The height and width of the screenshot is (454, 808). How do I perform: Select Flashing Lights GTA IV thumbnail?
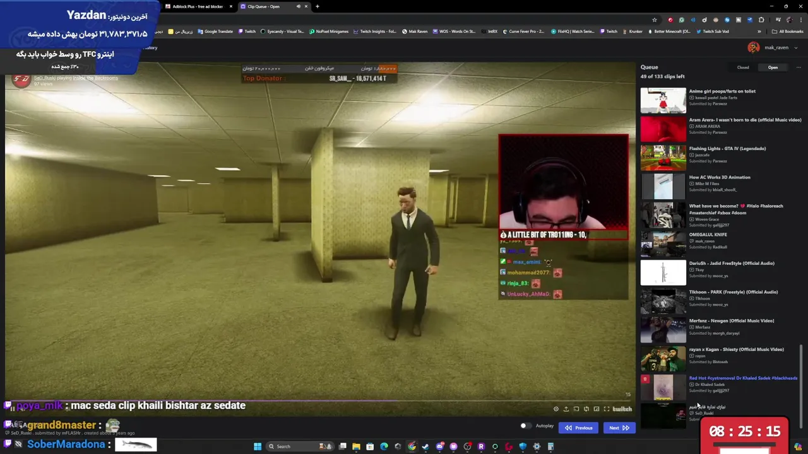663,158
